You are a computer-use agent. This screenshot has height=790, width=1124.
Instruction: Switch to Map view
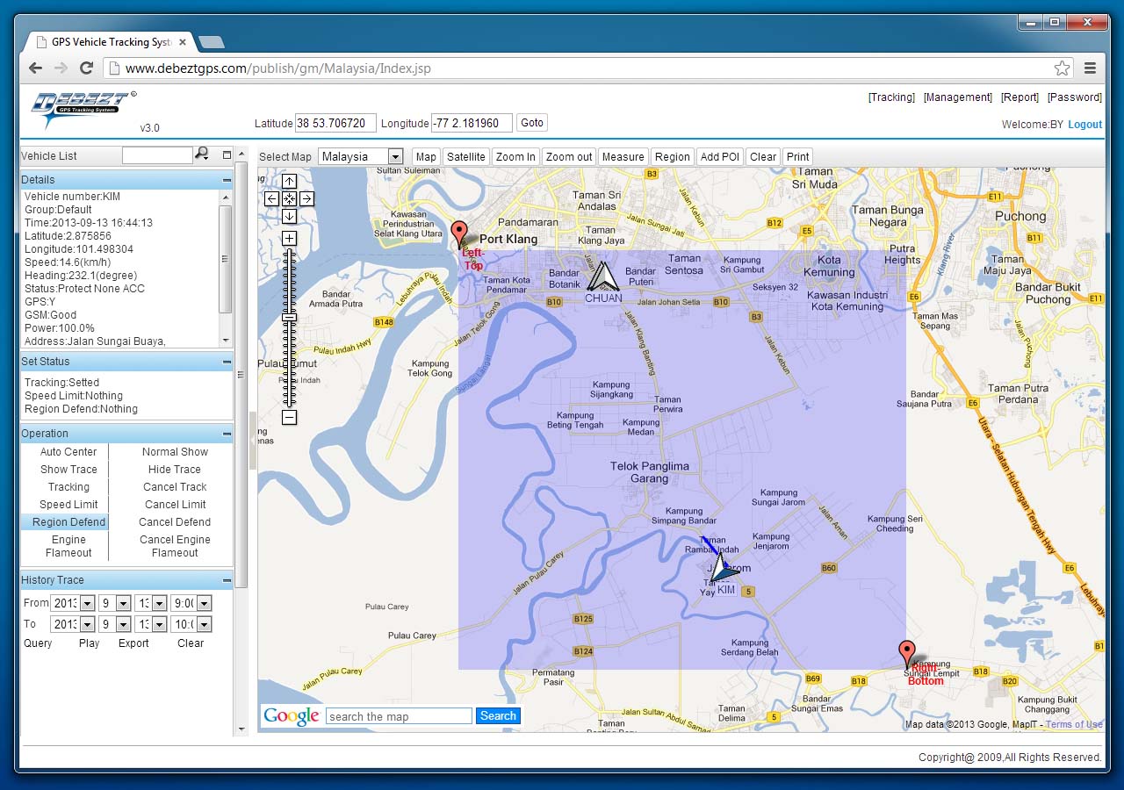pos(426,156)
